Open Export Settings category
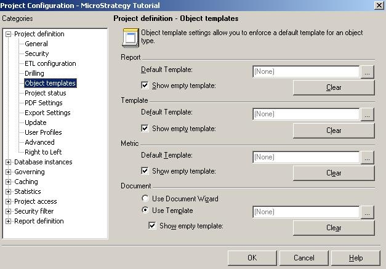The height and width of the screenshot is (269, 386). click(x=47, y=113)
